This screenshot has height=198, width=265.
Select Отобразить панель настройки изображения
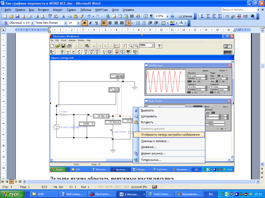tap(169, 135)
